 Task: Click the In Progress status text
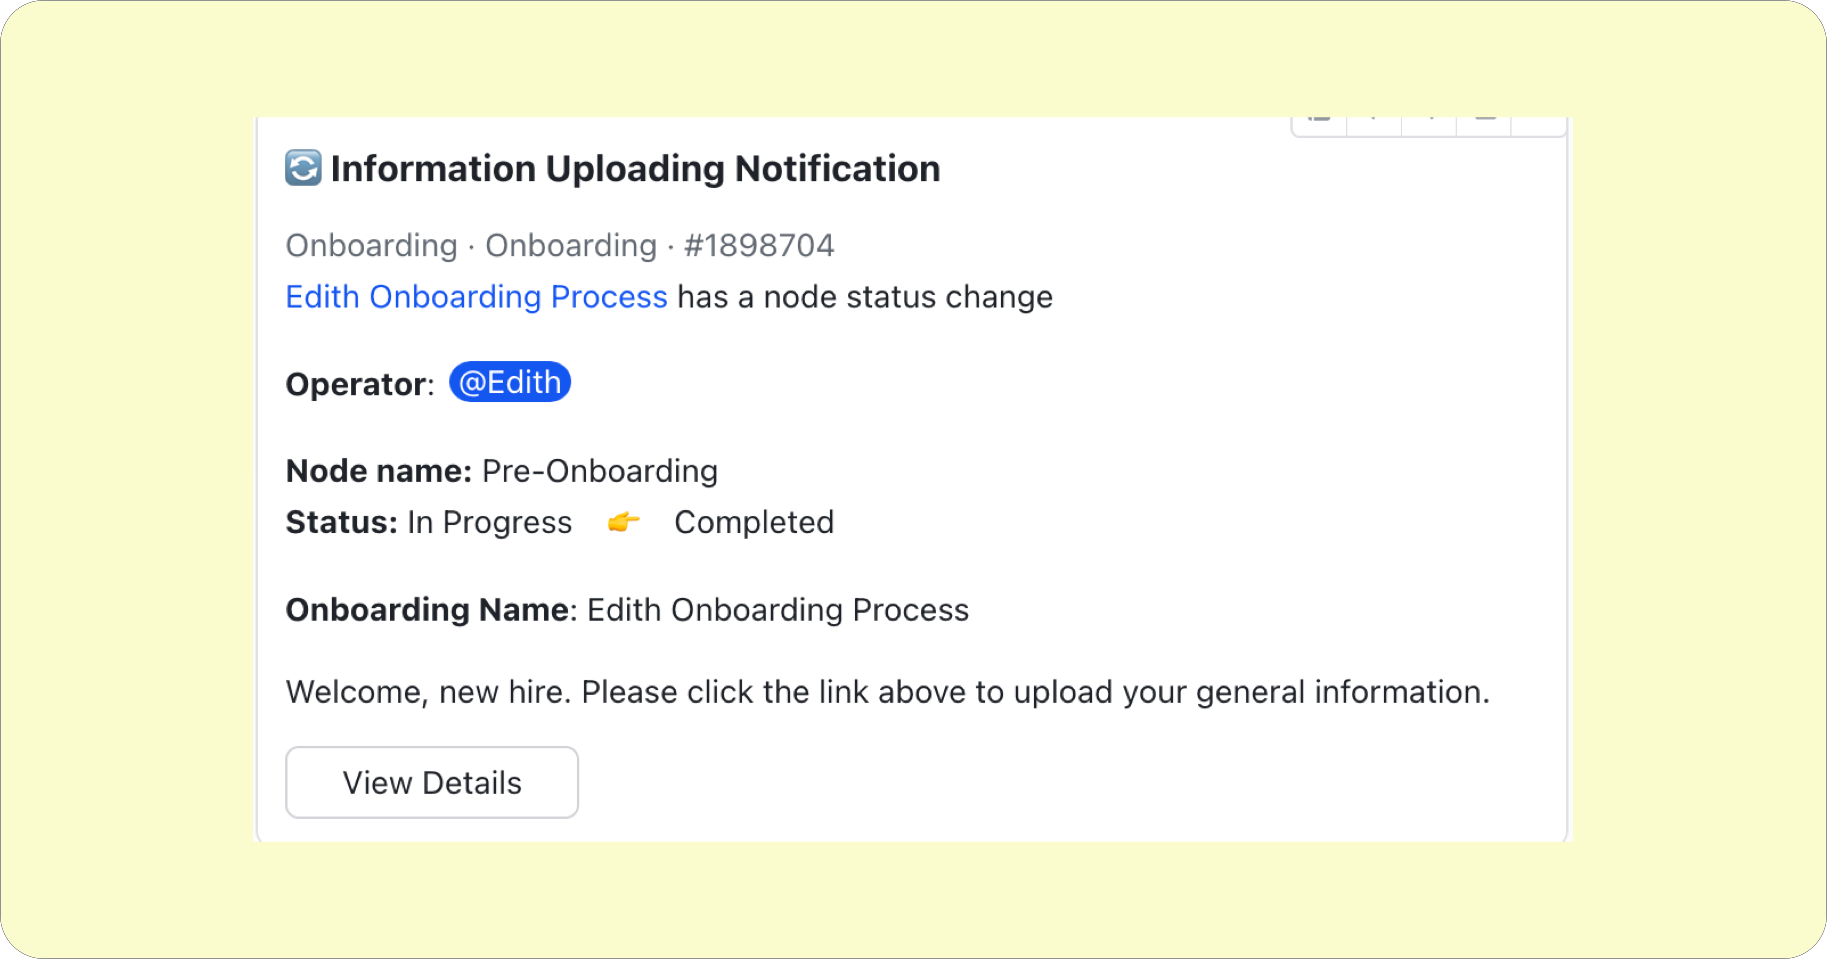click(x=489, y=522)
